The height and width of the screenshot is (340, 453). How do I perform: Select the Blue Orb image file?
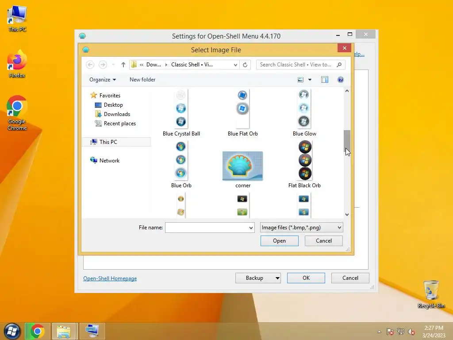tap(181, 165)
